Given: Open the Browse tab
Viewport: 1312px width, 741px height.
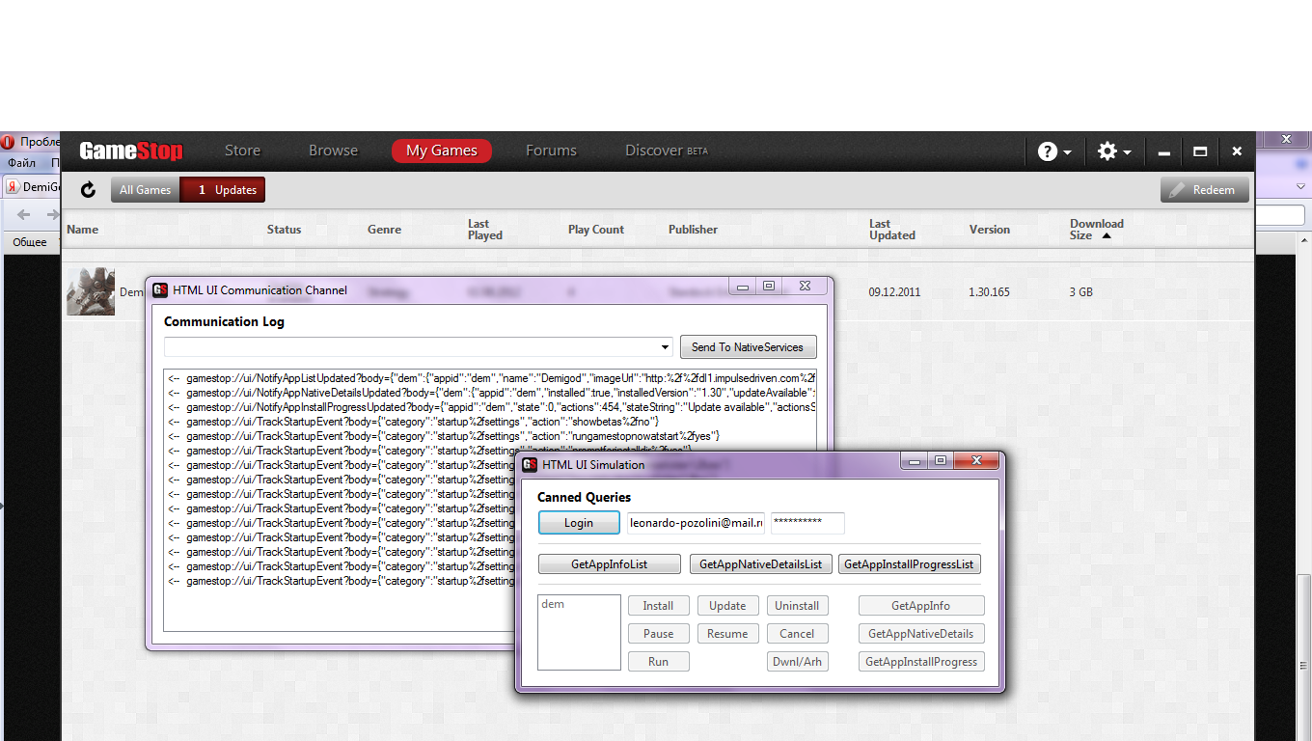Looking at the screenshot, I should click(333, 151).
